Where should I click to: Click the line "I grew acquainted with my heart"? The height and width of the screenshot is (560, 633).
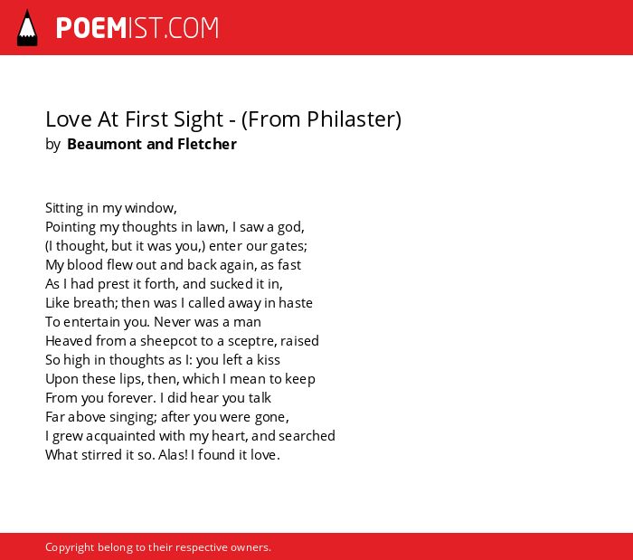[x=190, y=436]
